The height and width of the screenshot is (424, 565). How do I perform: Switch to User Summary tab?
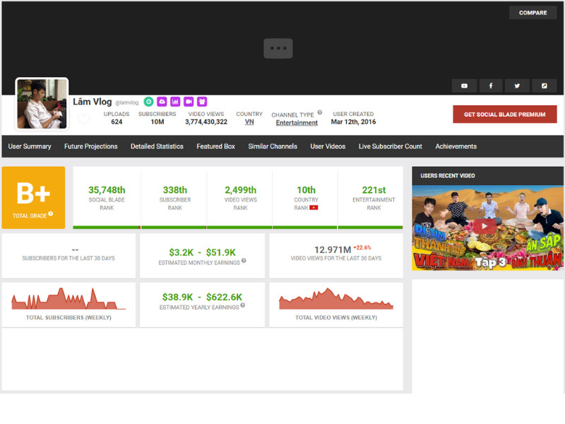point(30,146)
